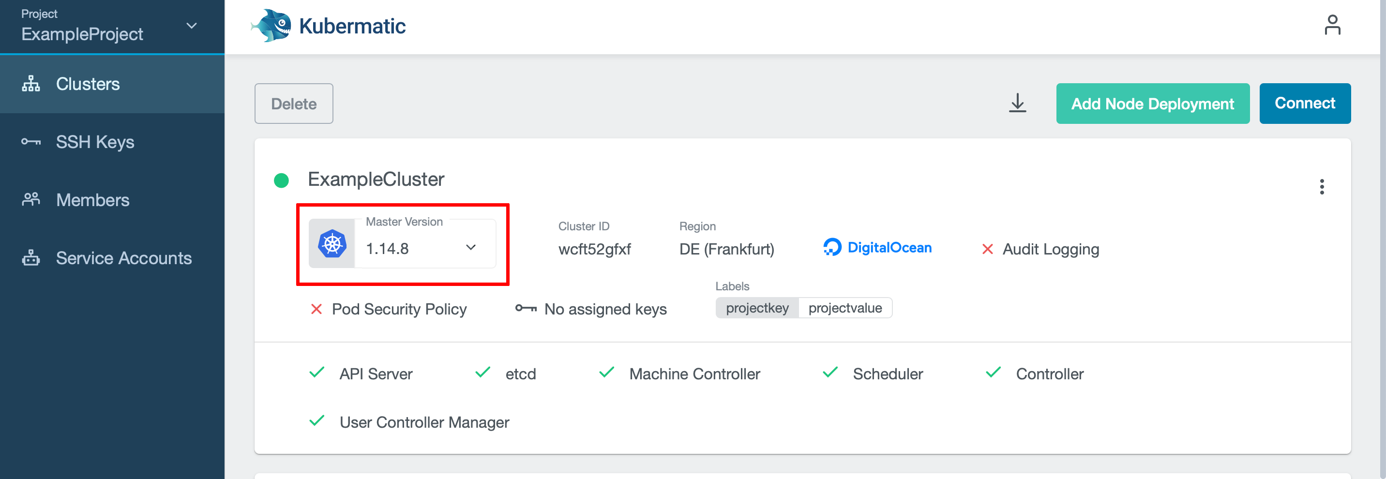1386x479 pixels.
Task: Open the Master Version 1.14.8 dropdown
Action: (x=425, y=243)
